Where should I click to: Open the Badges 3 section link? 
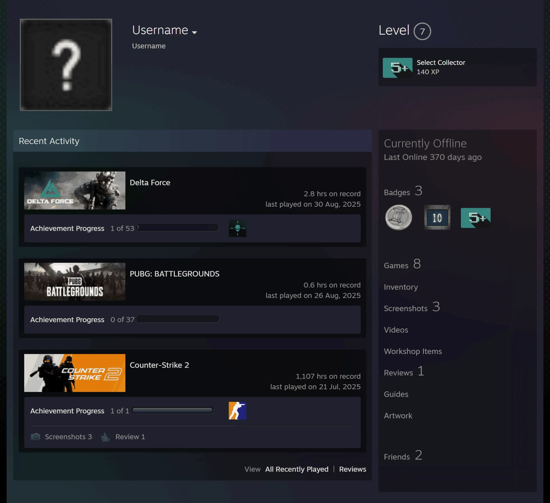[x=403, y=191]
